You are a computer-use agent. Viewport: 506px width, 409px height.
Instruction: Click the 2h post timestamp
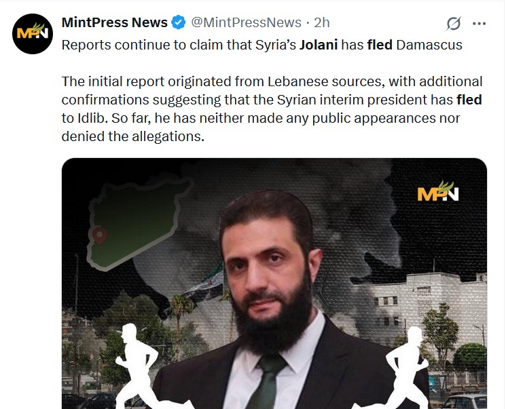pos(322,22)
